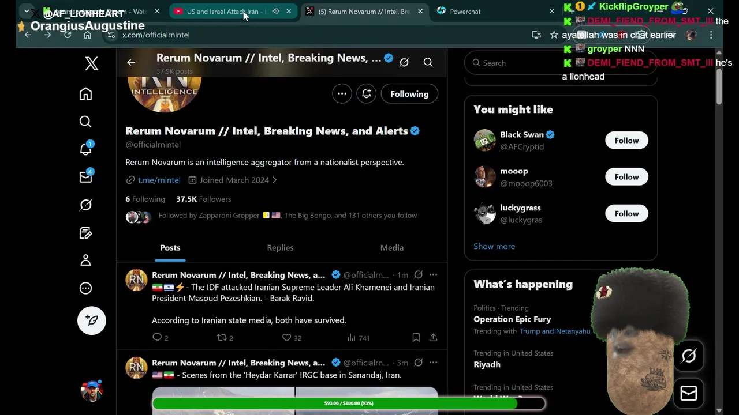739x415 pixels.
Task: Reply to the Khamenei post
Action: click(157, 338)
